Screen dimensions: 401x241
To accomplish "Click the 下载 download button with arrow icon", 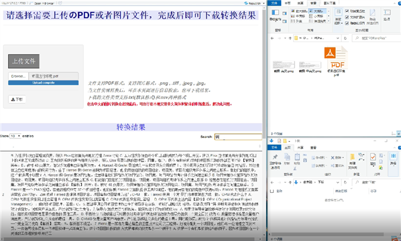I will 17,99.
